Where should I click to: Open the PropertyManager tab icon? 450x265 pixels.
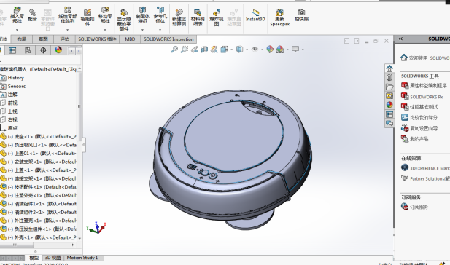click(12, 50)
